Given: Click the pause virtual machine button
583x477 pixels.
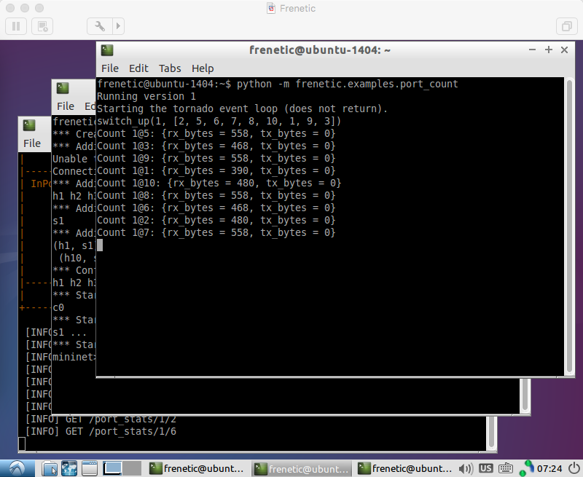Looking at the screenshot, I should coord(16,26).
